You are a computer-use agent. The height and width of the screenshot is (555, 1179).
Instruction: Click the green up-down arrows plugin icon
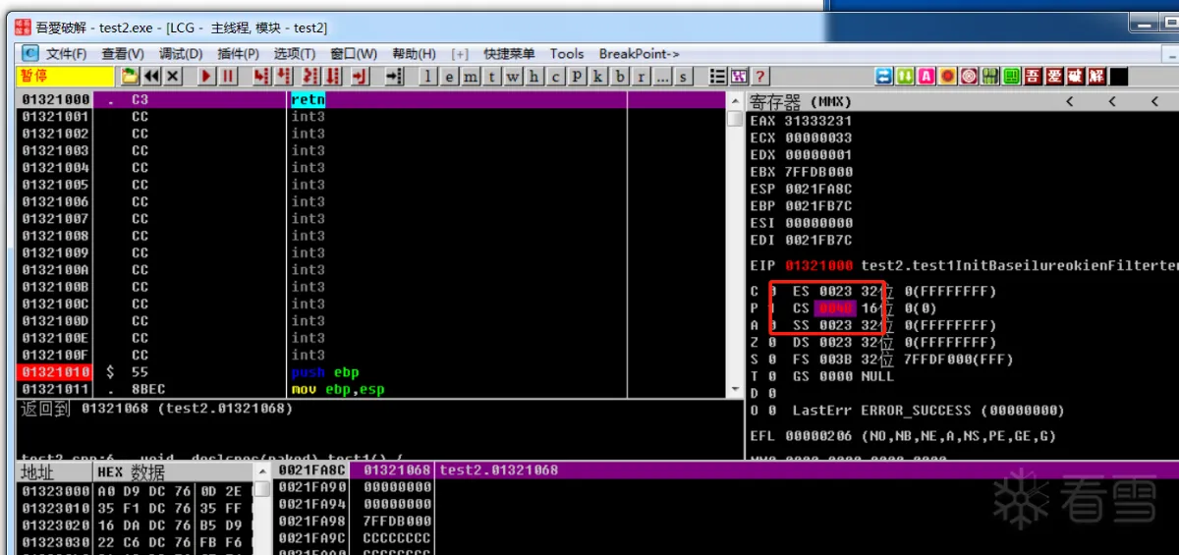[905, 76]
